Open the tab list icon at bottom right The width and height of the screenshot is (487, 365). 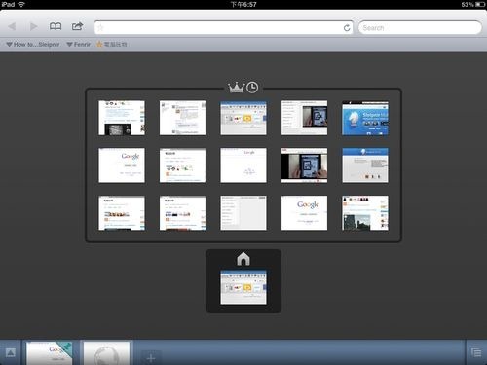click(476, 353)
